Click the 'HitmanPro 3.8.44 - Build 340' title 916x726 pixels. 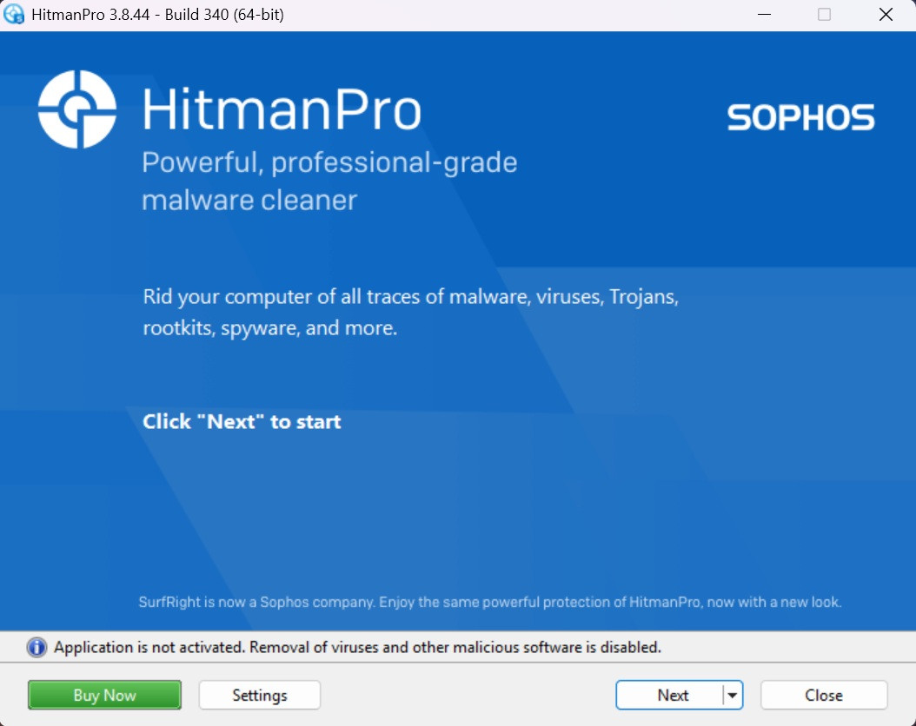point(157,15)
